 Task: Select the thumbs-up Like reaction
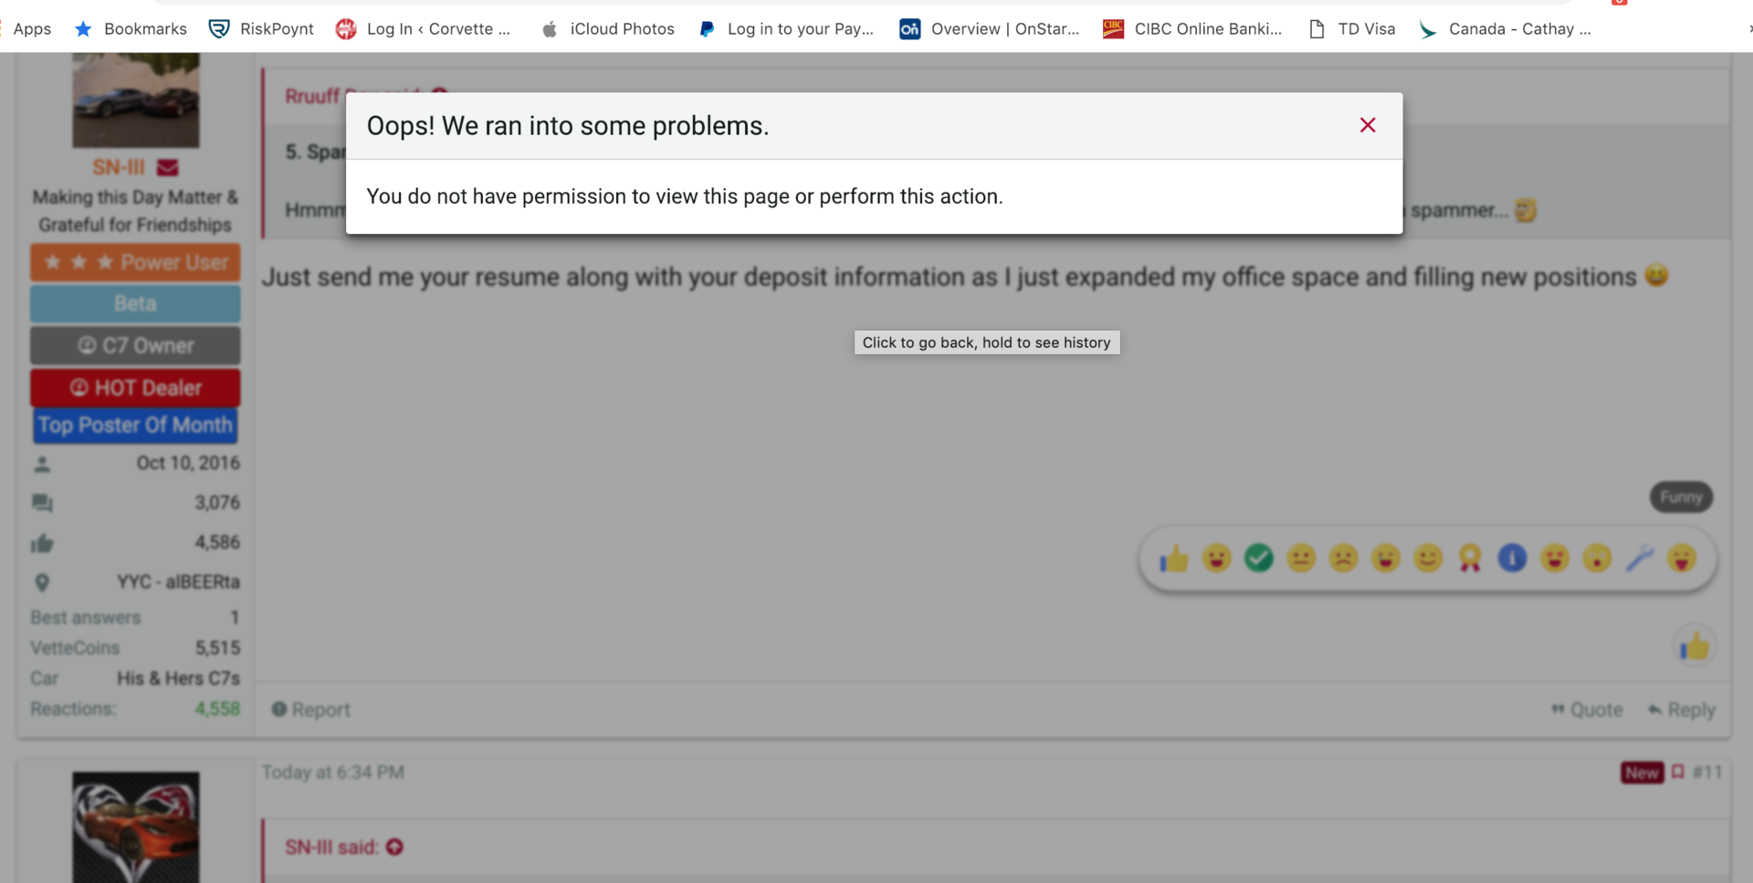coord(1175,557)
